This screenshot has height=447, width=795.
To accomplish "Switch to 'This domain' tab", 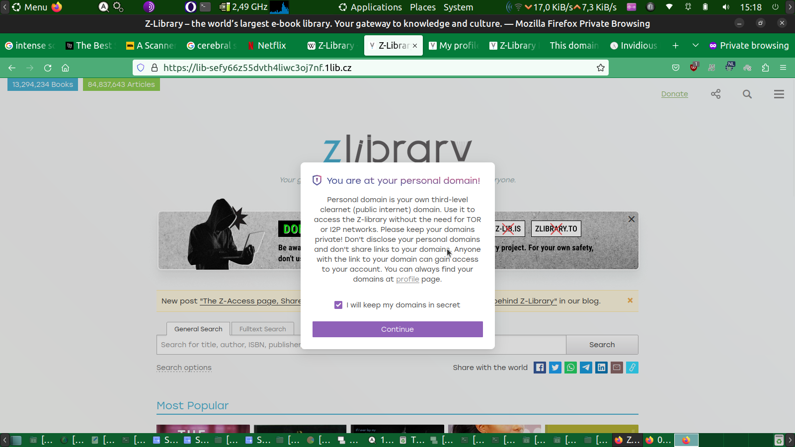I will pos(575,45).
